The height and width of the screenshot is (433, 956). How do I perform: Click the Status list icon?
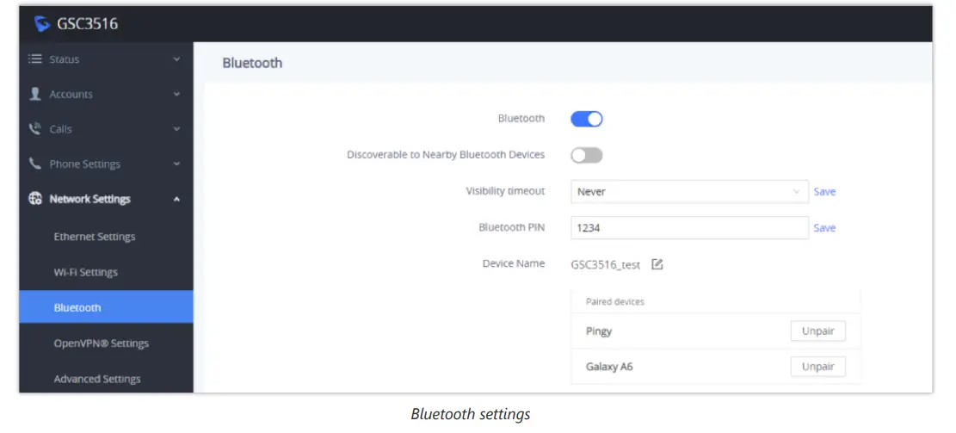[35, 59]
